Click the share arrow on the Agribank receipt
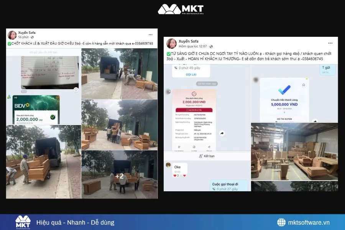The image size is (345, 230). [x=222, y=133]
